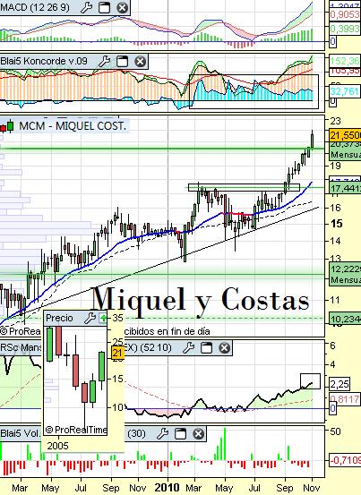Click the 2,25 RSc value tag

click(x=340, y=384)
